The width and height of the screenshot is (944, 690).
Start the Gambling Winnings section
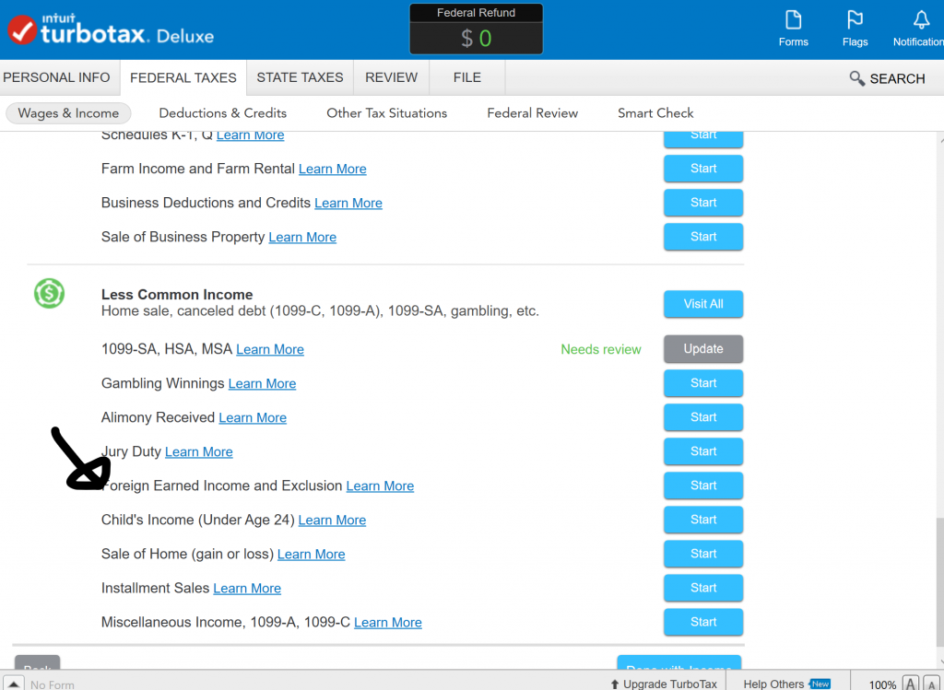pos(702,383)
